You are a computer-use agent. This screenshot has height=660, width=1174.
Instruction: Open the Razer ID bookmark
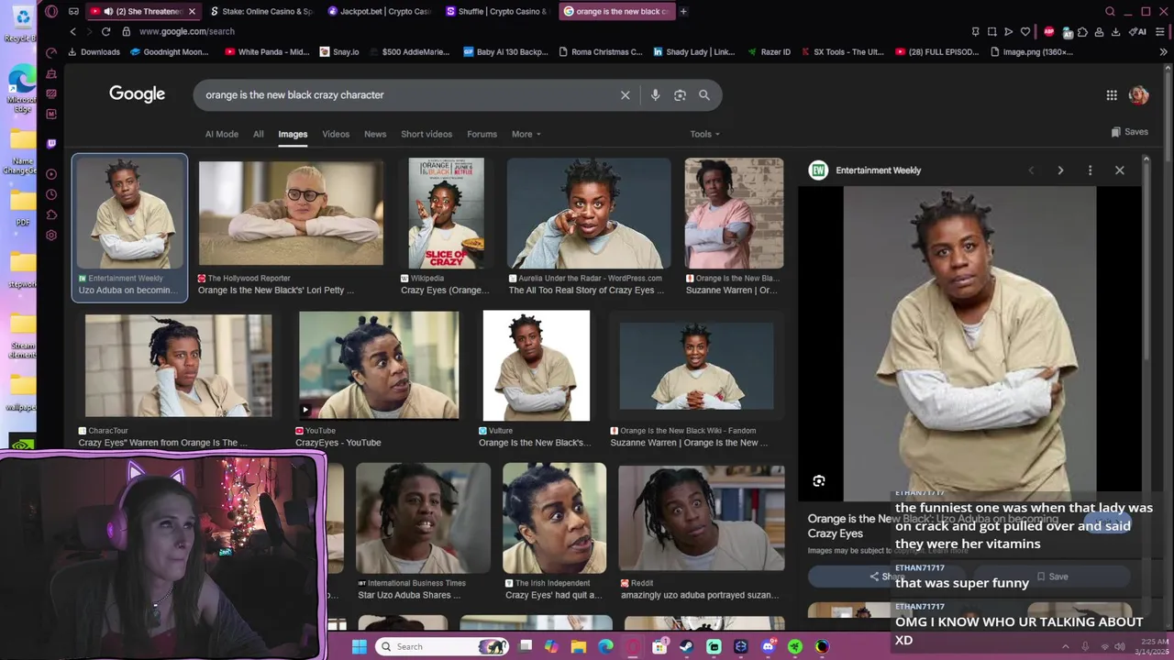(x=769, y=52)
